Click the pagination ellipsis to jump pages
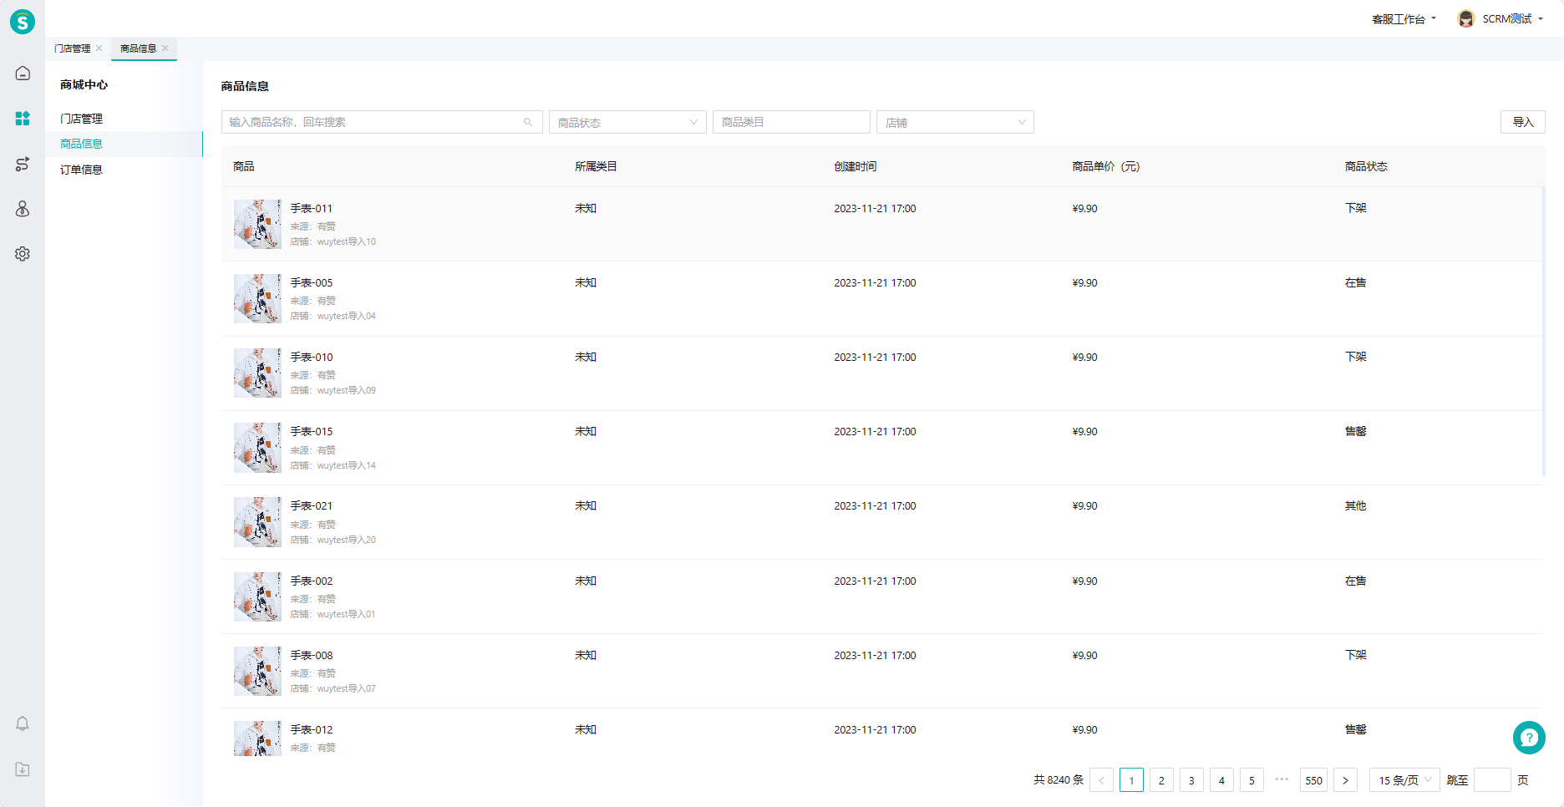The width and height of the screenshot is (1564, 807). [1282, 779]
